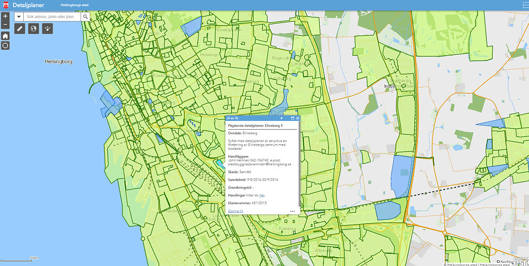
Task: Select the highlighted cyan Elineberg plan area
Action: tap(220, 164)
